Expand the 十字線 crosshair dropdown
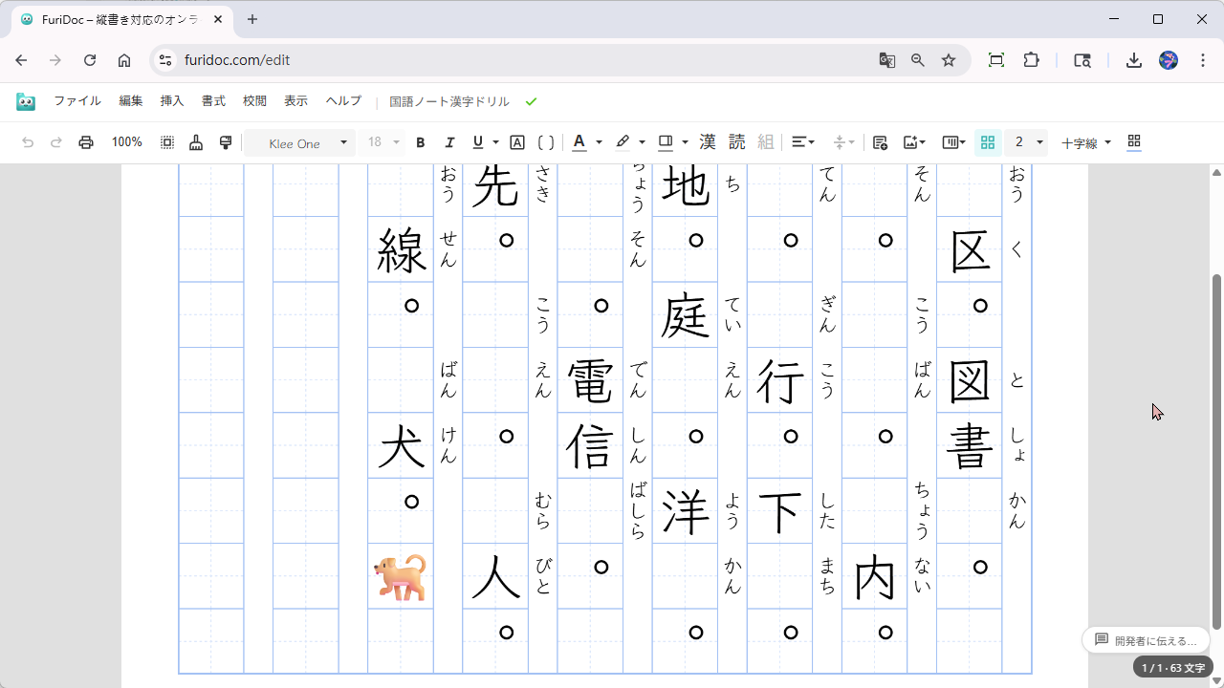 1086,143
